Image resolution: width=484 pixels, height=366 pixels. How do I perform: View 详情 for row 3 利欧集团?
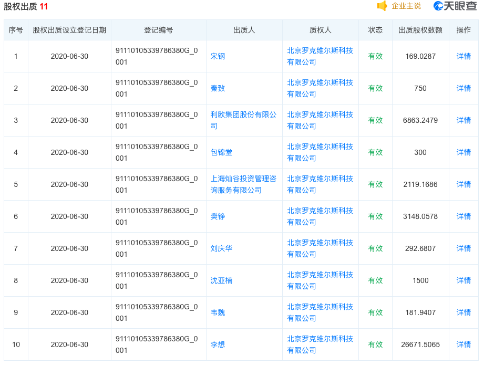(x=464, y=120)
